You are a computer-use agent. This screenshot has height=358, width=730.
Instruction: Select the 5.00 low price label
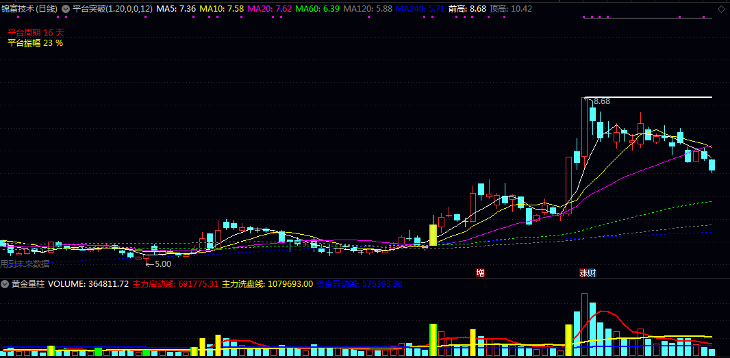(163, 264)
